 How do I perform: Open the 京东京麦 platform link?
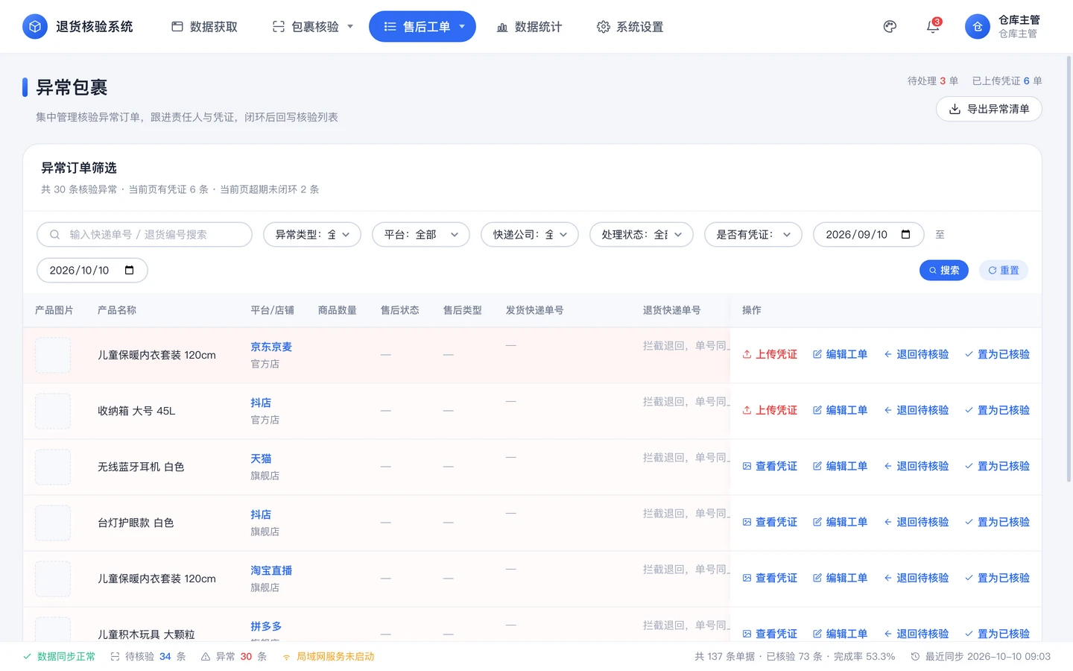(271, 347)
